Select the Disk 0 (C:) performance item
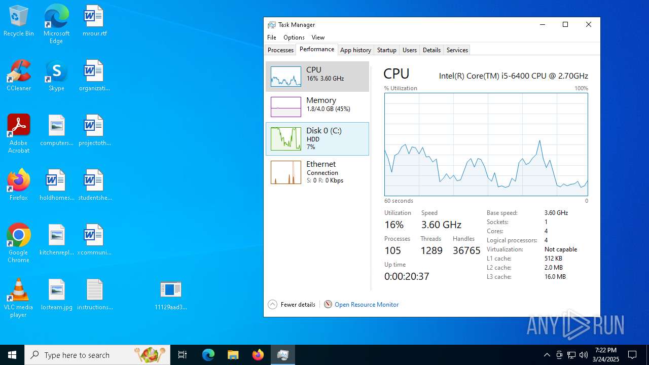 tap(317, 139)
